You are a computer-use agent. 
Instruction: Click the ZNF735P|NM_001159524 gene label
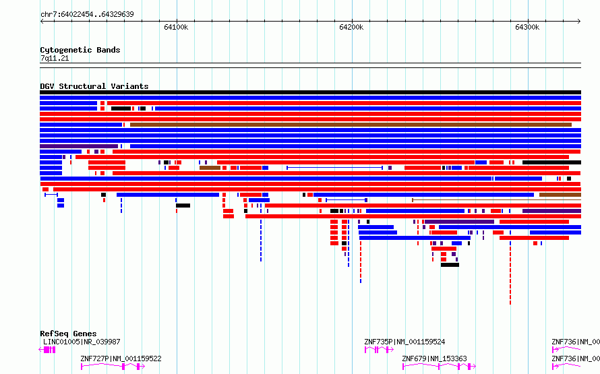click(404, 342)
